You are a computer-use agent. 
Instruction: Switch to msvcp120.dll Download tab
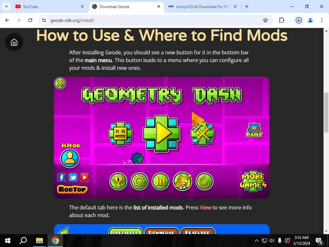(202, 7)
